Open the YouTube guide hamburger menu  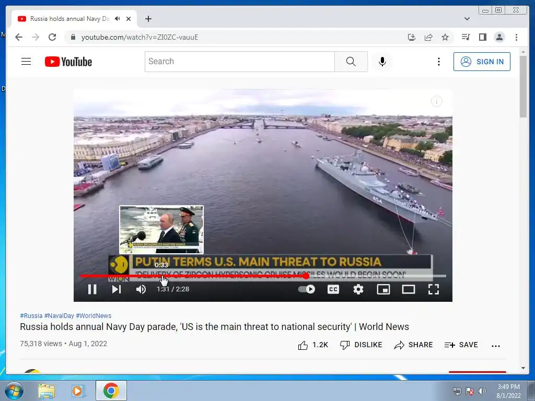coord(26,62)
